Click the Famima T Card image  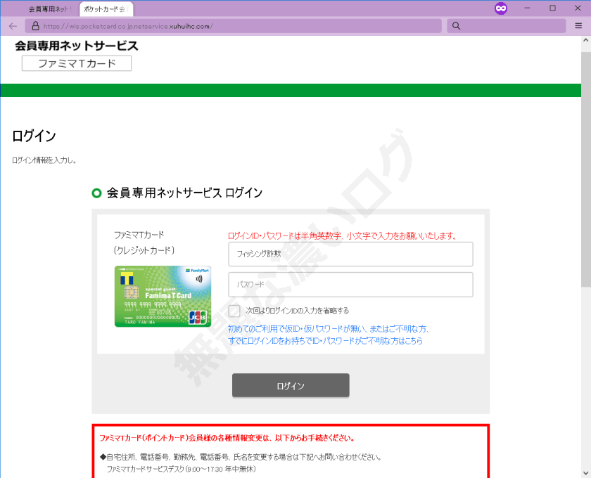click(x=163, y=297)
